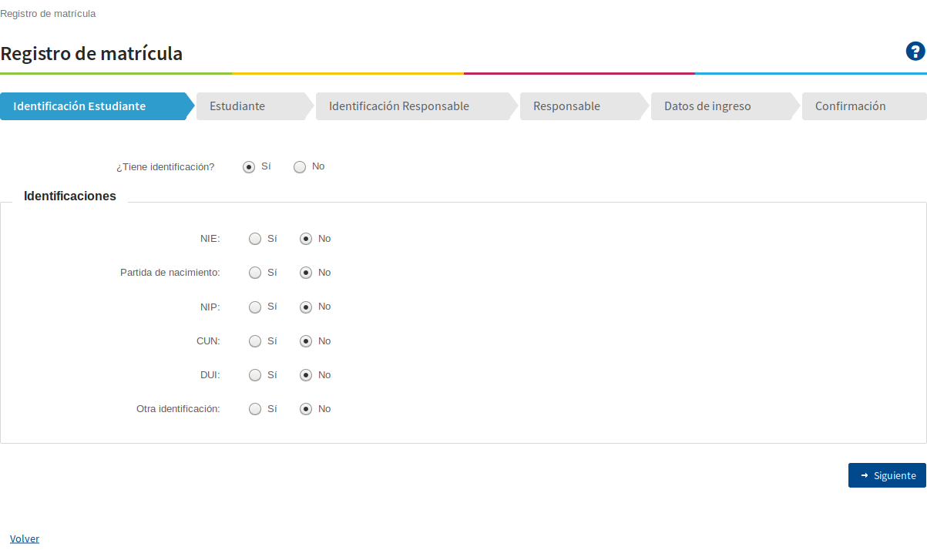Go to Identificación Responsable step

[399, 106]
